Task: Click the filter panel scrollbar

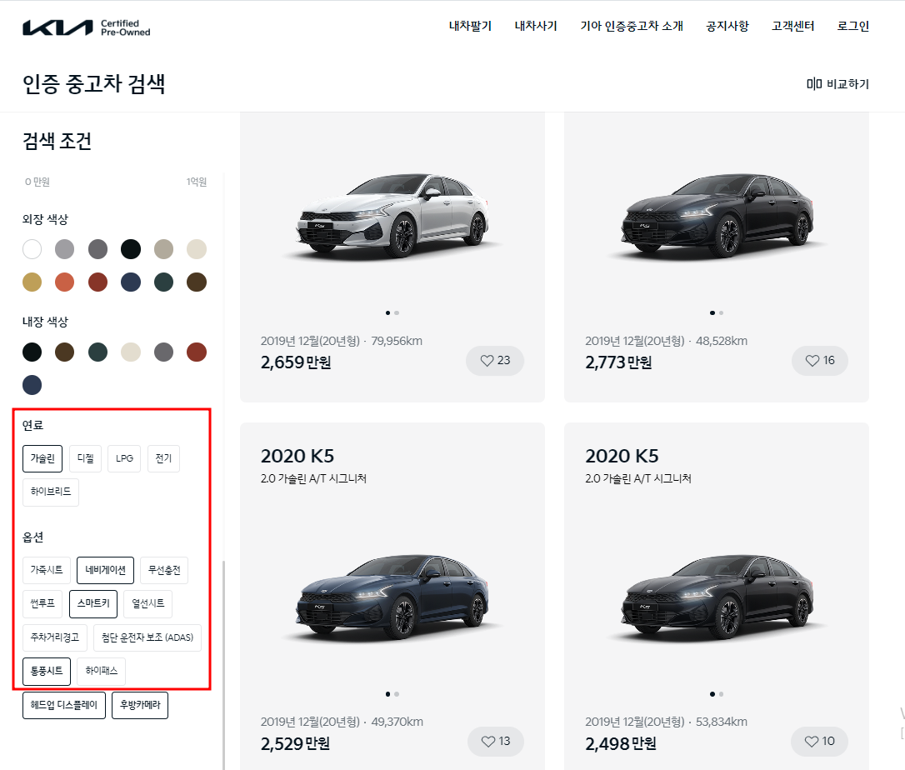Action: point(223,664)
